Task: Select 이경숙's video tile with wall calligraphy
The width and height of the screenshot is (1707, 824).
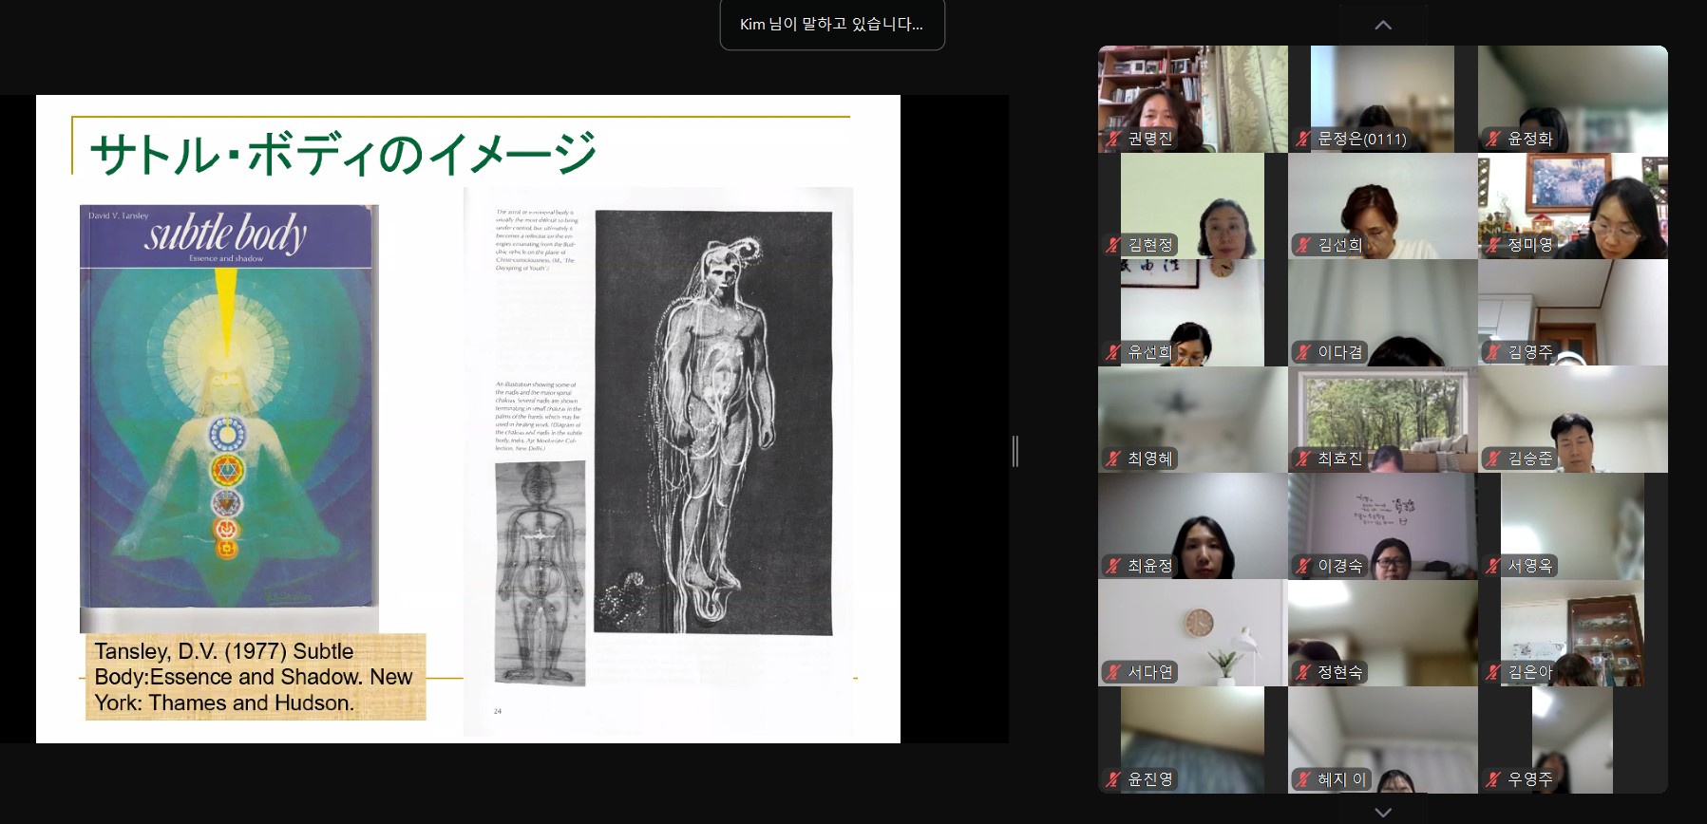Action: [x=1383, y=526]
